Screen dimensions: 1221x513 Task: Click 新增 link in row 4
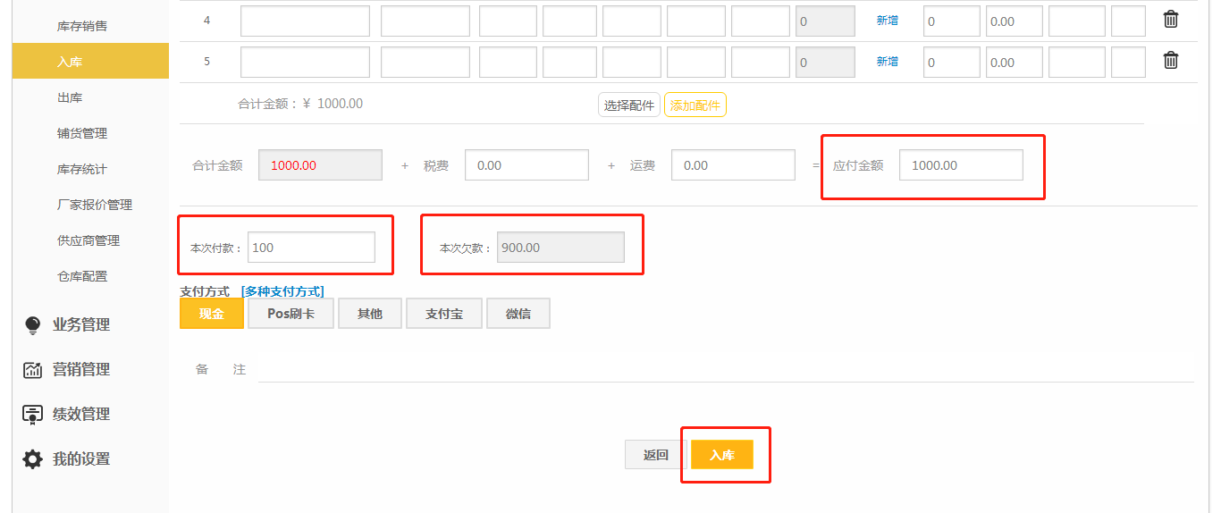tap(887, 21)
